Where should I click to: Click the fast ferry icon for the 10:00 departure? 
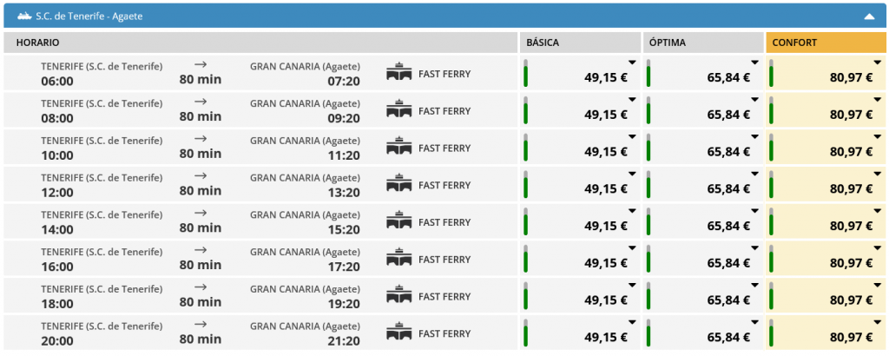(398, 148)
